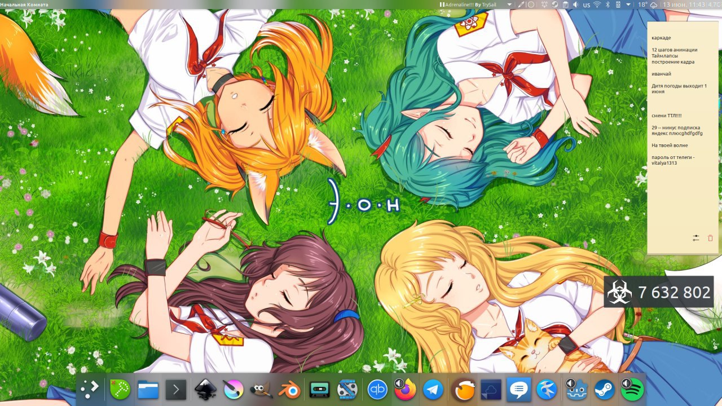Launch Inkscape from the dock

pos(205,389)
